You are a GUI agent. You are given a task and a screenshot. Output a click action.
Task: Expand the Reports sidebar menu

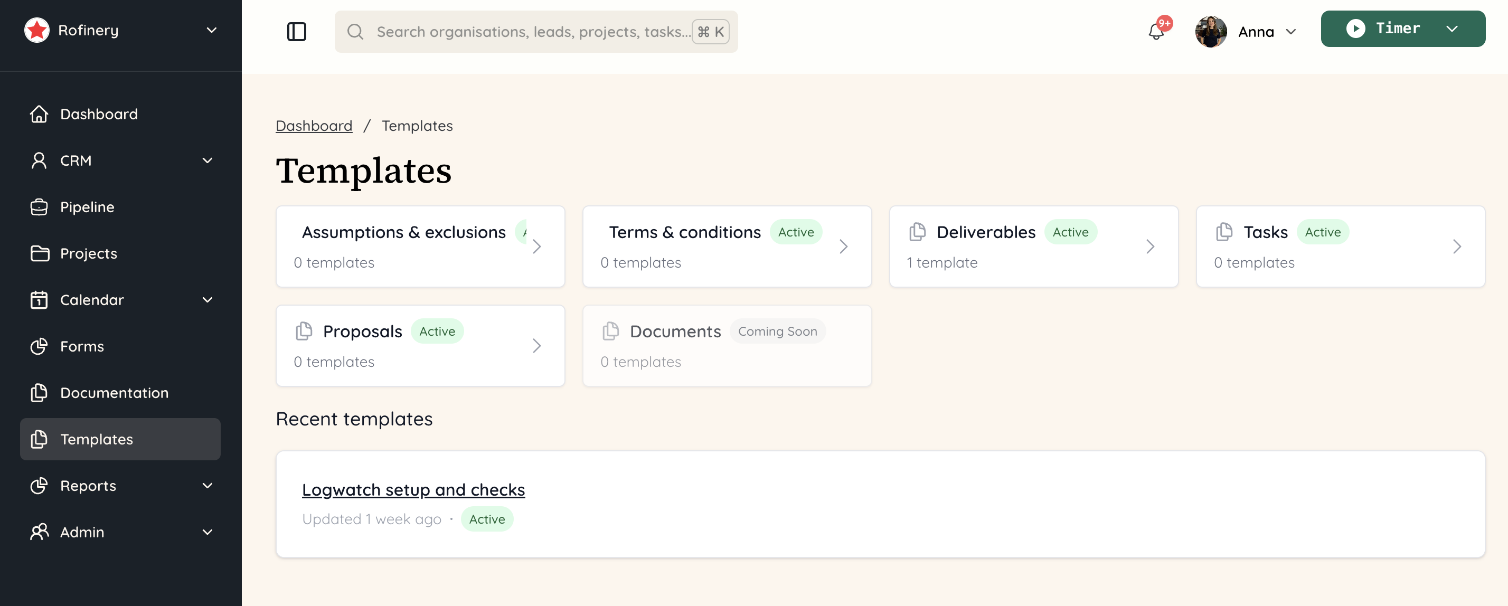pyautogui.click(x=207, y=486)
